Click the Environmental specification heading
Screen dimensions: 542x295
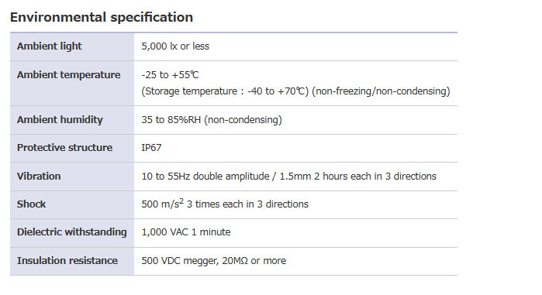pos(102,18)
